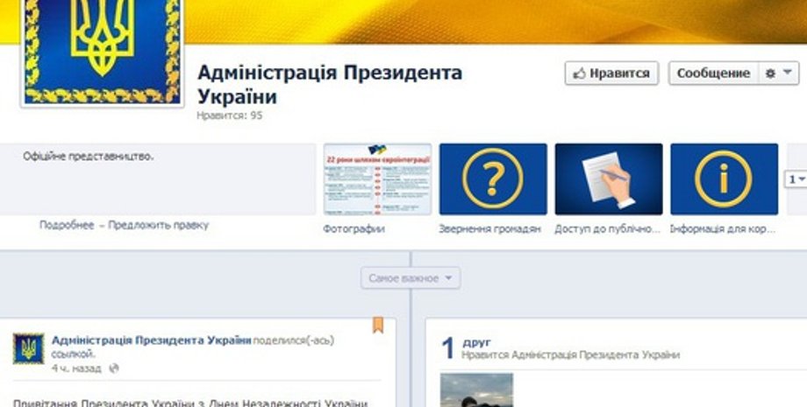Image resolution: width=807 pixels, height=407 pixels.
Task: Open the gear settings dropdown
Action: (776, 74)
